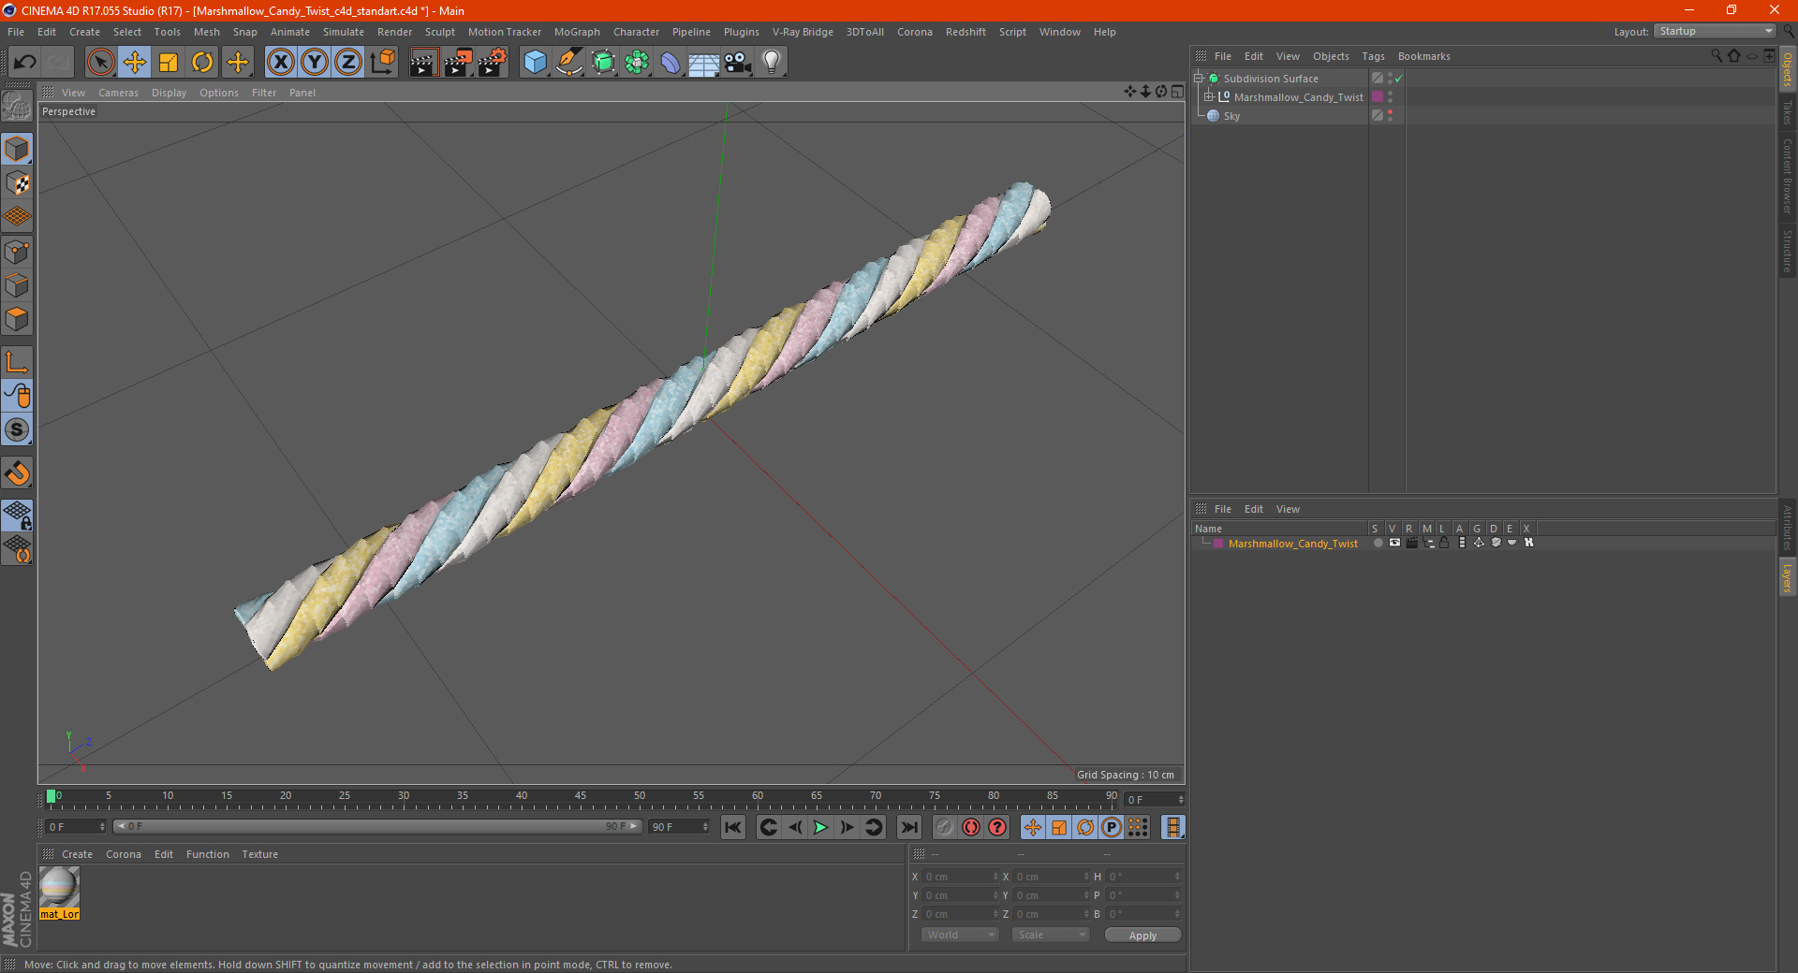Image resolution: width=1798 pixels, height=973 pixels.
Task: Select the Live Selection tool
Action: [100, 63]
